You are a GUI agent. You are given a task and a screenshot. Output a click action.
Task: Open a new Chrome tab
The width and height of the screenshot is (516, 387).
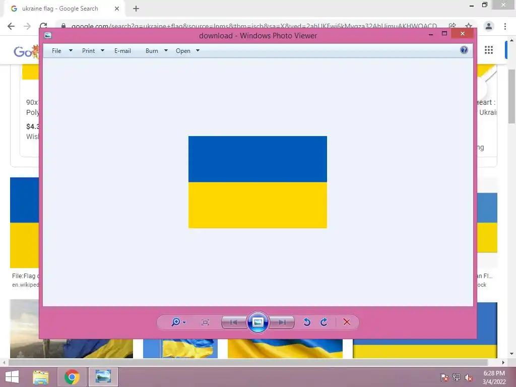(136, 9)
